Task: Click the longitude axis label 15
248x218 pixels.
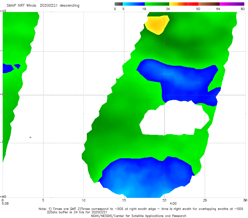Action: click(x=124, y=200)
